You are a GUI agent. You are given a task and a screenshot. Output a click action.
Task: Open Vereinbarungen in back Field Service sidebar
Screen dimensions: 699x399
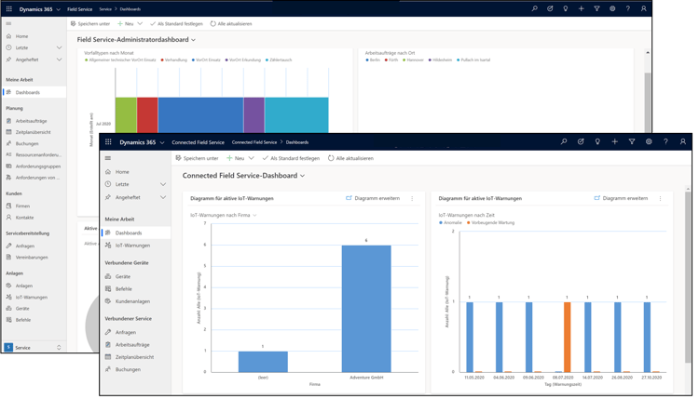(x=34, y=257)
